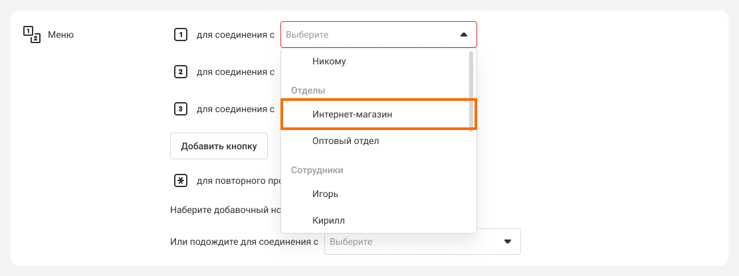Click the dropdown list scrollbar
Viewport: 739px width, 276px height.
coord(472,90)
